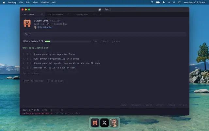
Task: Click the question text 'What does /batch do?'
Action: click(35, 48)
